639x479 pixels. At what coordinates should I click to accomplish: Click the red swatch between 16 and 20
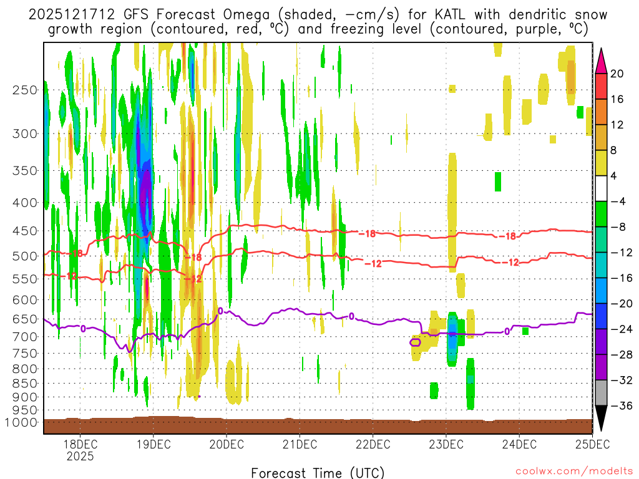click(601, 86)
